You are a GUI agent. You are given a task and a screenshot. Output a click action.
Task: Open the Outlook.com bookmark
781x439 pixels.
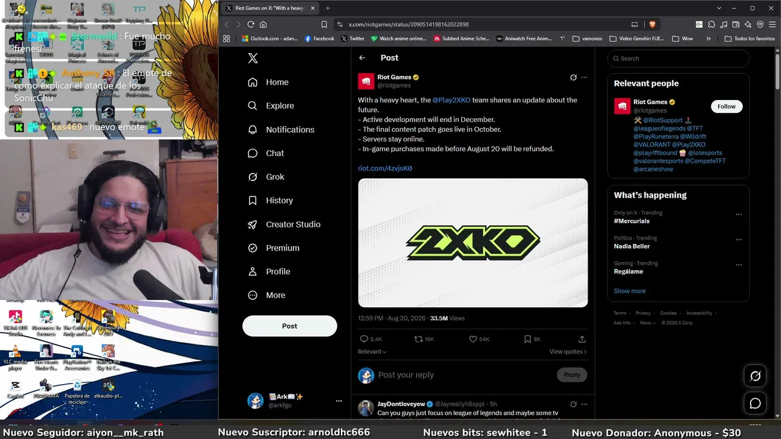pyautogui.click(x=270, y=38)
